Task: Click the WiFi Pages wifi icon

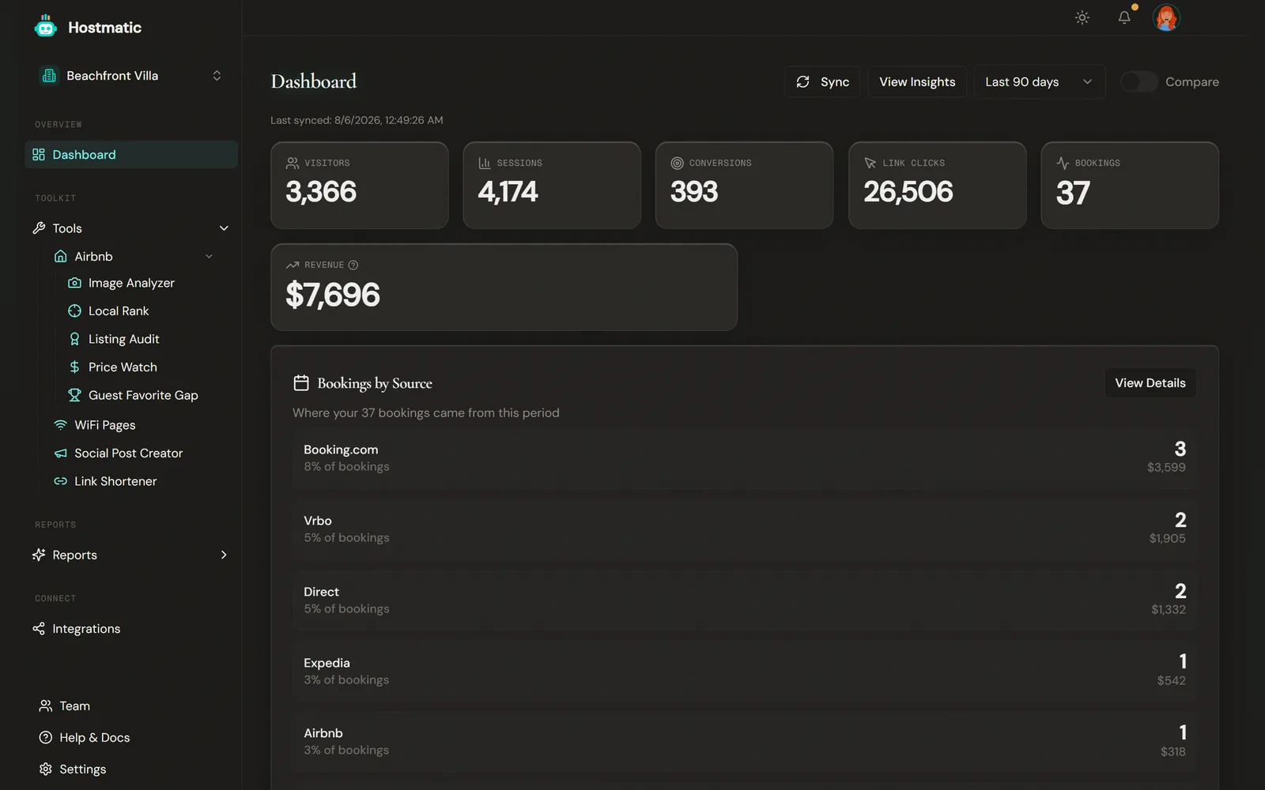Action: (60, 425)
